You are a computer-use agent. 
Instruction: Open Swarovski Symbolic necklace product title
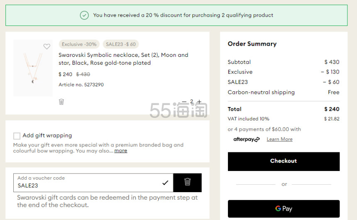[x=123, y=59]
